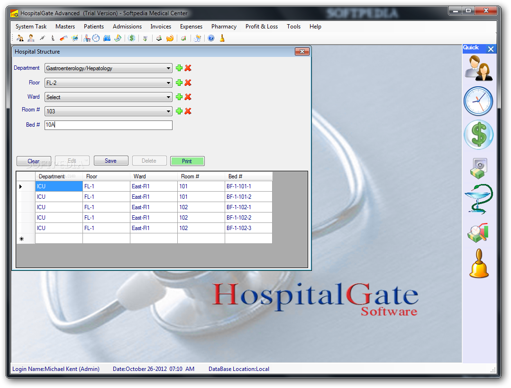Close the Hospital Structure window

[x=302, y=52]
